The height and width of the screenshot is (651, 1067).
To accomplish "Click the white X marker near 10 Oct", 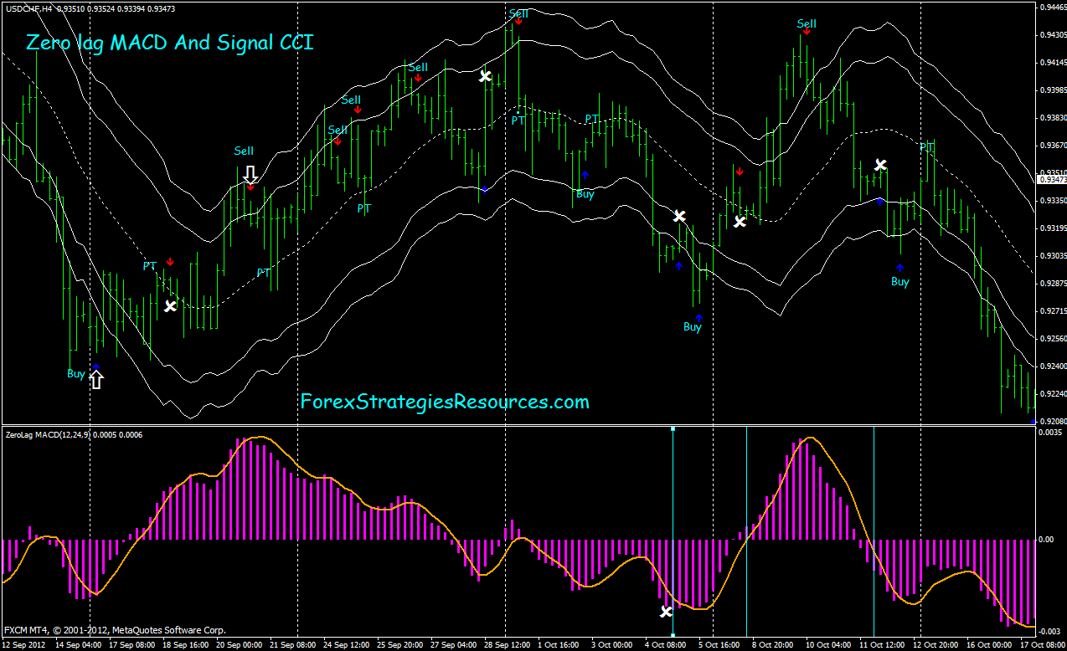I will (x=880, y=165).
